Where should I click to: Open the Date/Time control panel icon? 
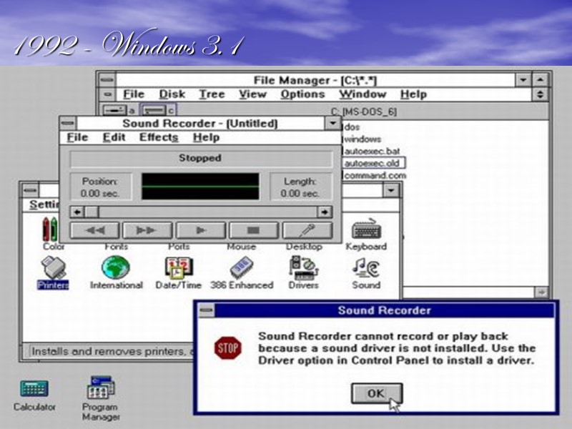tap(178, 272)
